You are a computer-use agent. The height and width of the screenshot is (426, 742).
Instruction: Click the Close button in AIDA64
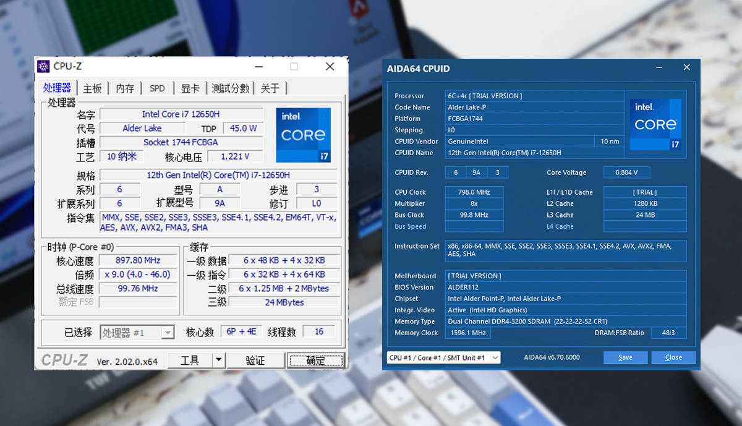(x=673, y=357)
